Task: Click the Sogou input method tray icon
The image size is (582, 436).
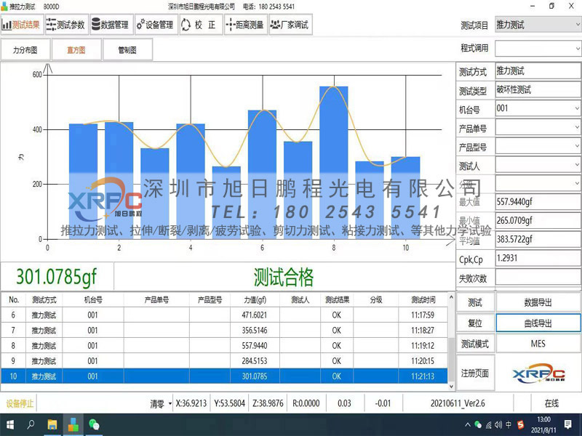Action: point(520,425)
